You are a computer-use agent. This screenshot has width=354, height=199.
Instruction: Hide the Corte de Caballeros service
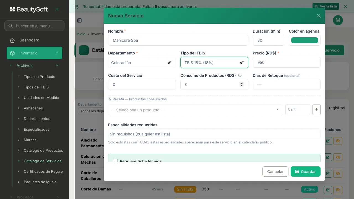[338, 174]
